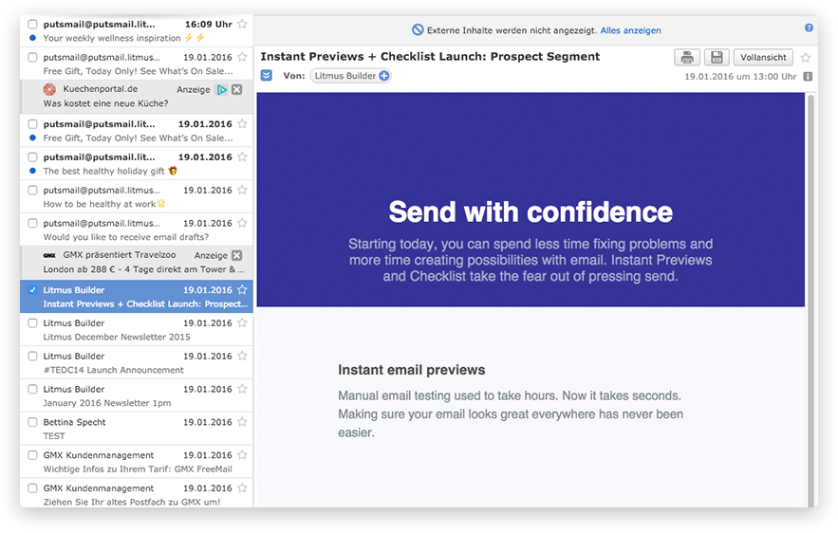The image size is (838, 533).
Task: Click the Kuechenportal.de ad logo
Action: pos(49,89)
